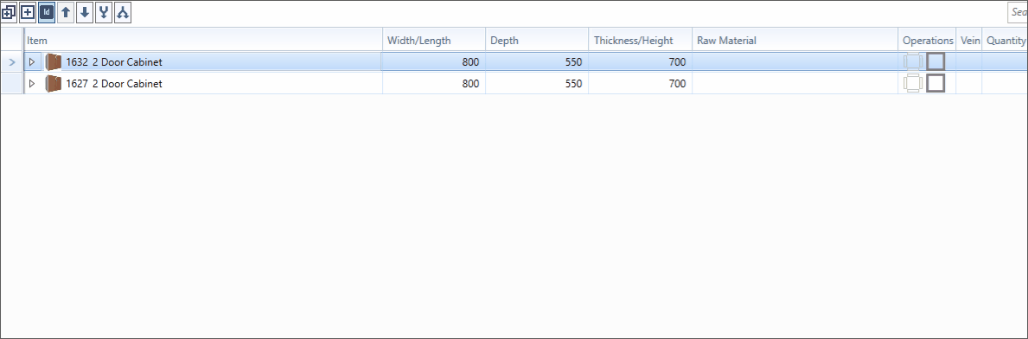The height and width of the screenshot is (339, 1028).
Task: Click the Search input field
Action: (x=1018, y=12)
